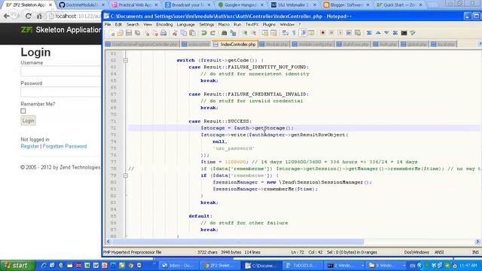Switch to the Module.php document tab
This screenshot has width=482, height=271.
coord(274,44)
